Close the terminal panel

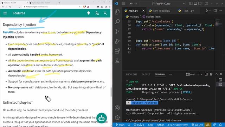point(221,74)
